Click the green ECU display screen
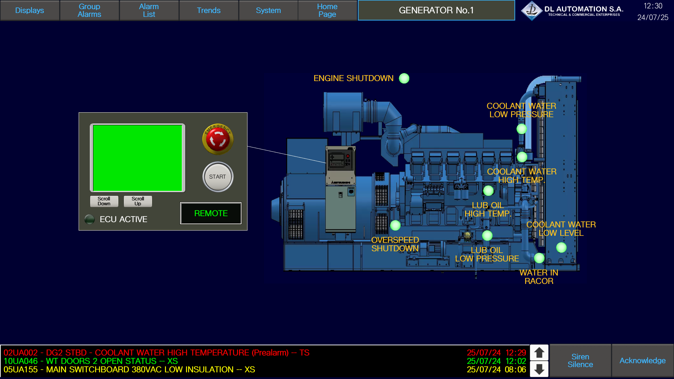The width and height of the screenshot is (674, 379). [x=138, y=158]
